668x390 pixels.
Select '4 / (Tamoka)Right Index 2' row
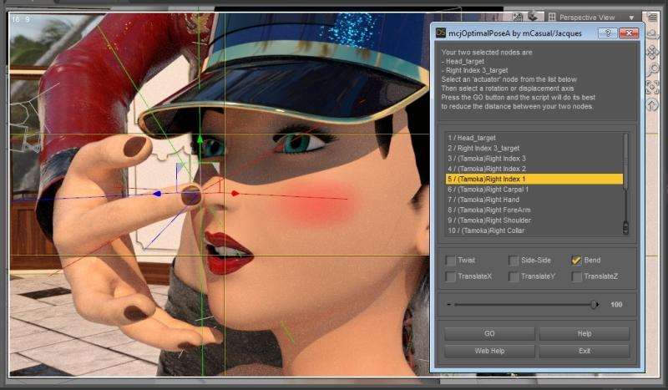click(x=534, y=169)
